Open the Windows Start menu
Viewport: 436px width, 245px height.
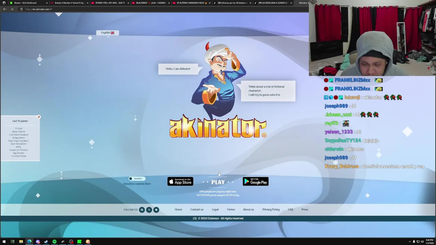pyautogui.click(x=4, y=242)
